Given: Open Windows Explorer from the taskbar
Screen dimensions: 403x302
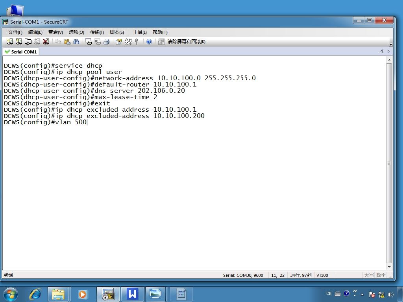Looking at the screenshot, I should pyautogui.click(x=58, y=294).
